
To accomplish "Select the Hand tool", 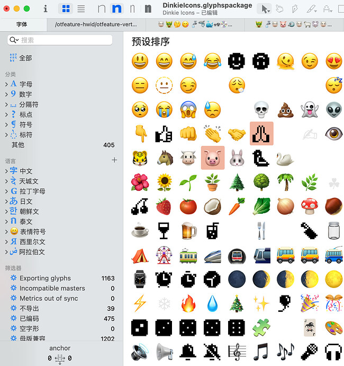I will click(279, 9).
